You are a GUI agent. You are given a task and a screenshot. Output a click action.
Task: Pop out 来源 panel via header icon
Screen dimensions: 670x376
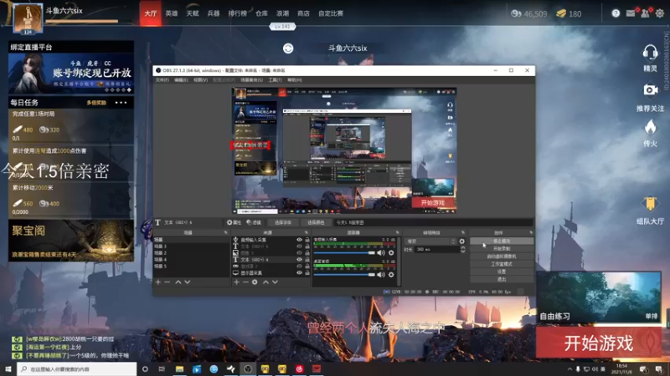click(x=307, y=232)
